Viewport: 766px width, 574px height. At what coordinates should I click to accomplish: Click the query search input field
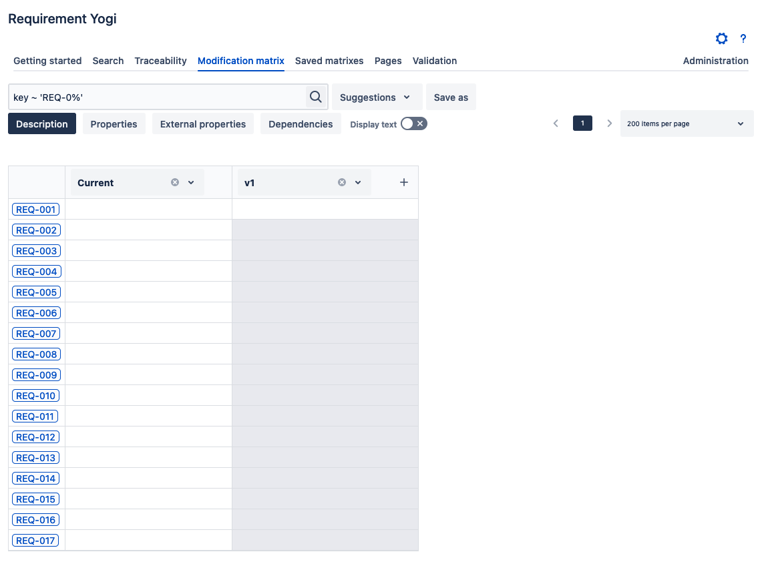(157, 97)
